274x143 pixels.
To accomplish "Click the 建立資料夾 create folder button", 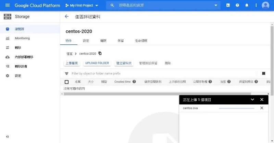I will pos(124,63).
